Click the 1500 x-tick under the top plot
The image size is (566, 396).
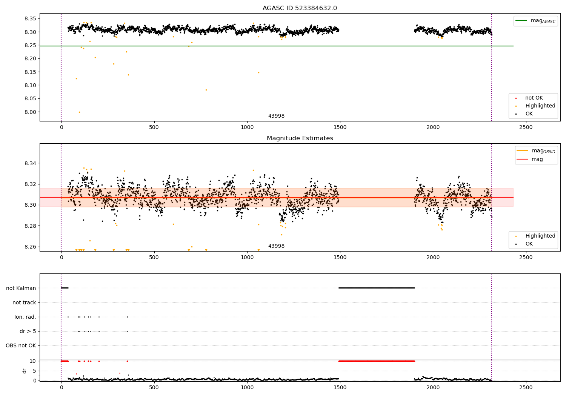tap(340, 127)
